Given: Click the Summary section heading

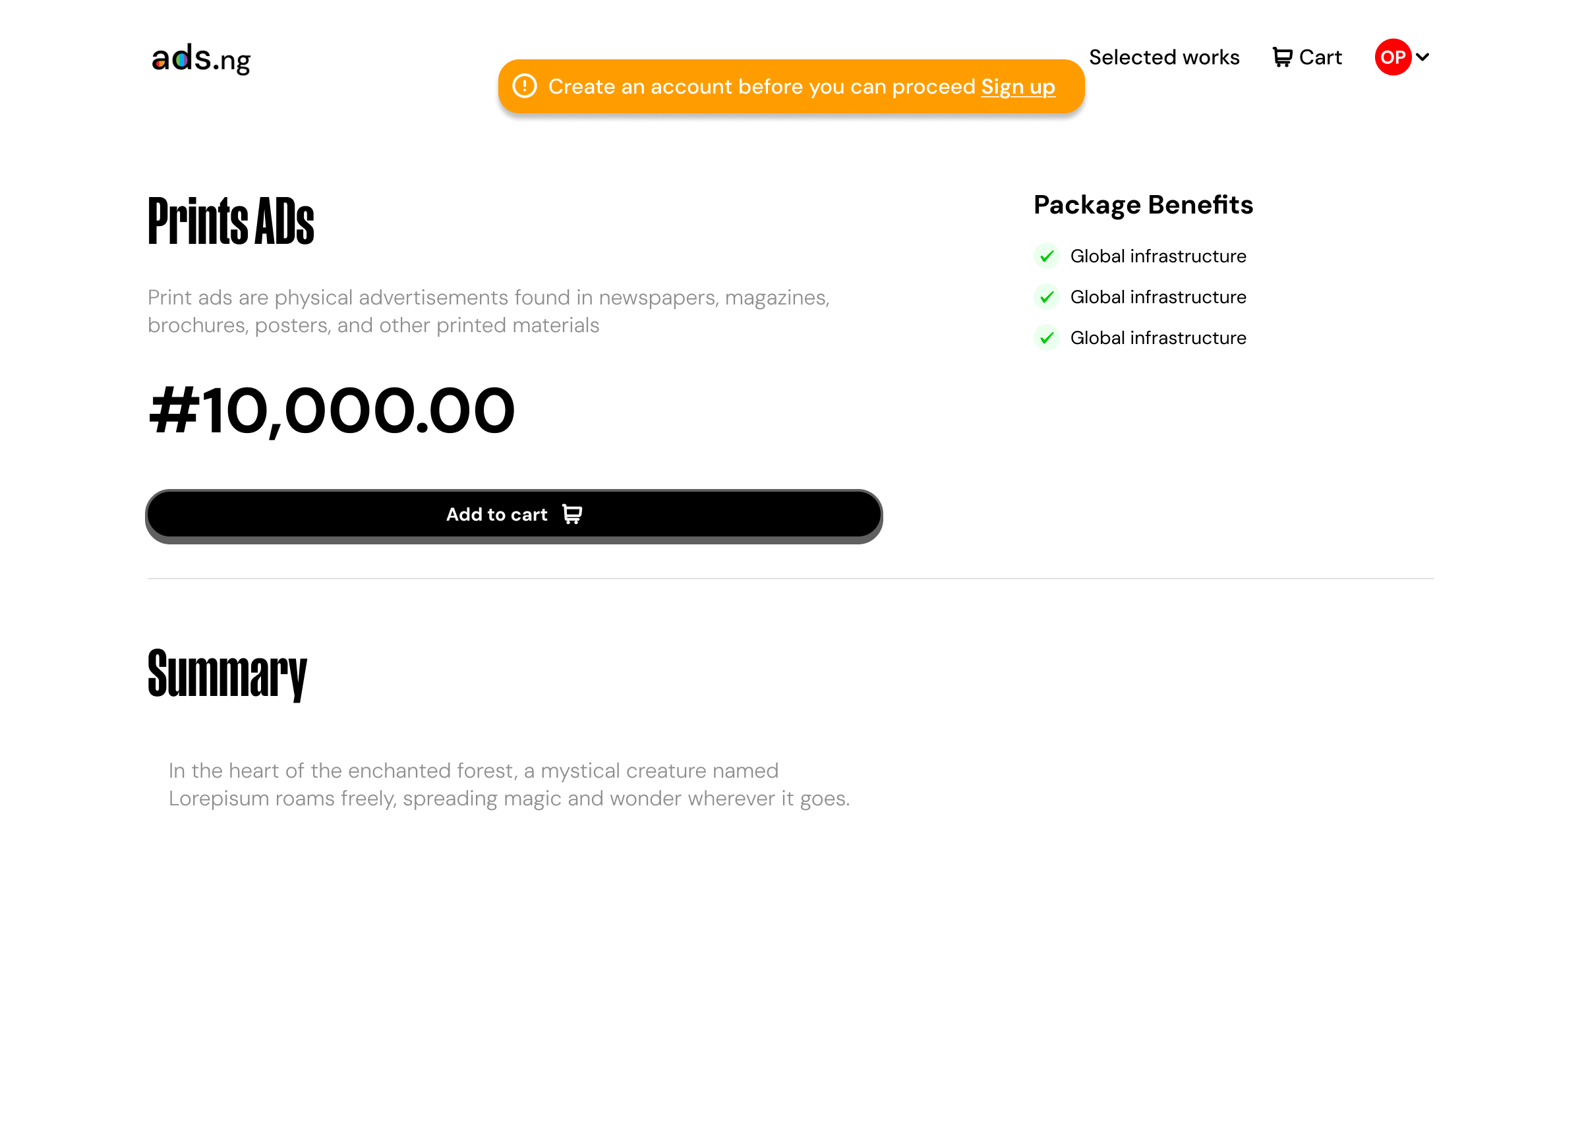Looking at the screenshot, I should (227, 674).
